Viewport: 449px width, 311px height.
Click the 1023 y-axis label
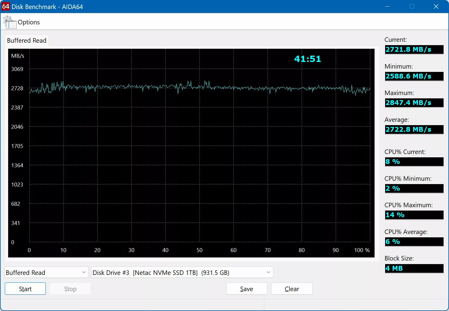(17, 184)
